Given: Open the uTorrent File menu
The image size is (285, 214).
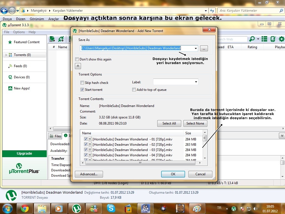Looking at the screenshot, I should [x=7, y=32].
